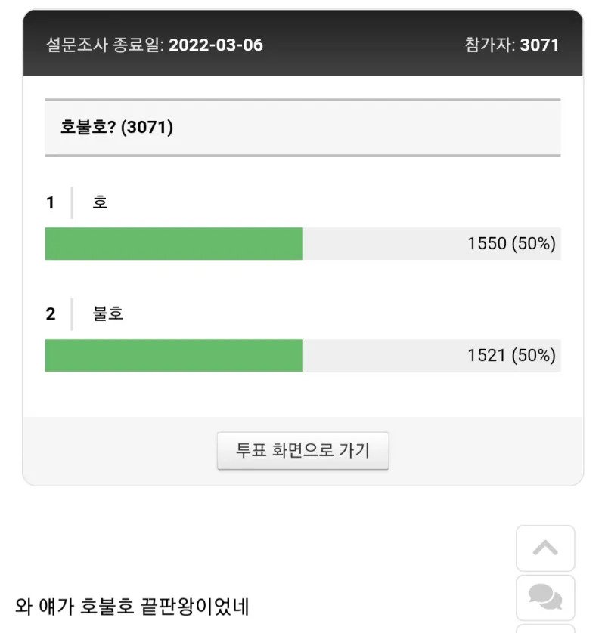
Task: Click the scroll-to-top chevron icon
Action: click(545, 548)
